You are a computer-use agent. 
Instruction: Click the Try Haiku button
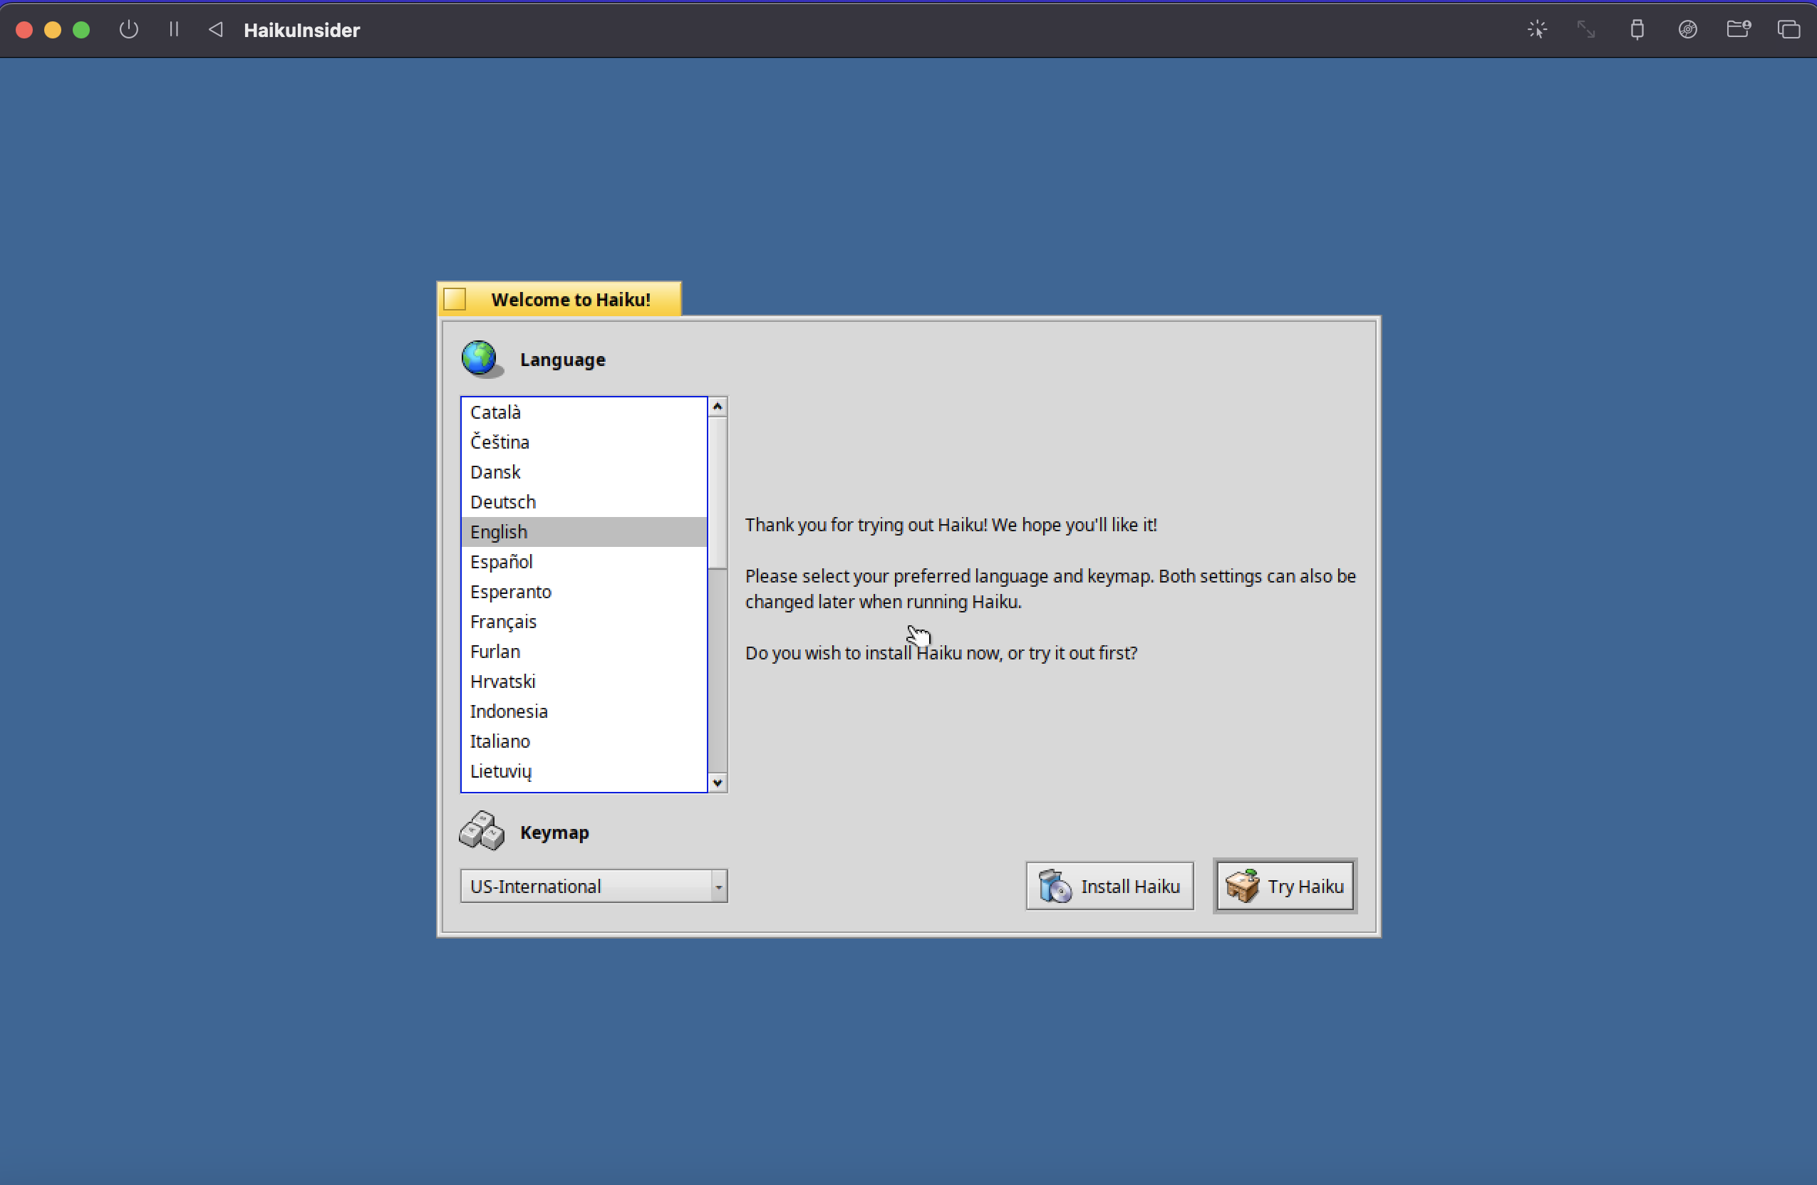click(1285, 886)
